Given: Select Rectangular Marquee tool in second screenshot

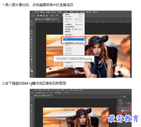Looking at the screenshot, I should (x=32, y=100).
